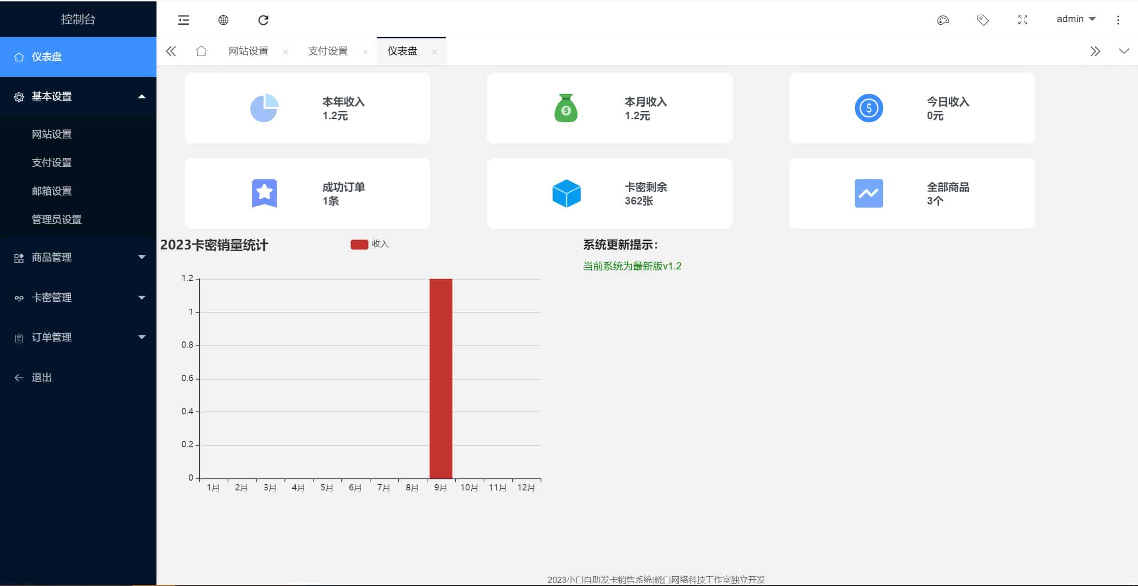Image resolution: width=1138 pixels, height=586 pixels.
Task: Open the admin user dropdown
Action: (1075, 19)
